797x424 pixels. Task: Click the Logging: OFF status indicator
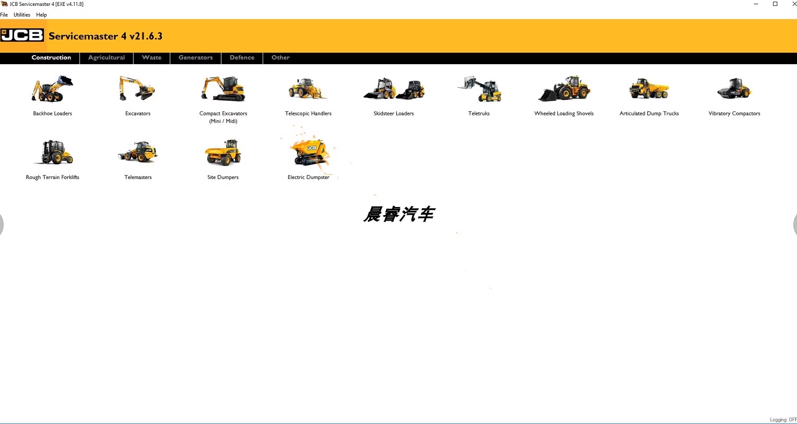783,420
